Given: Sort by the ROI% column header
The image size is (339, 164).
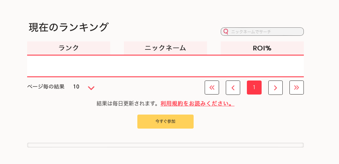Looking at the screenshot, I should (262, 48).
